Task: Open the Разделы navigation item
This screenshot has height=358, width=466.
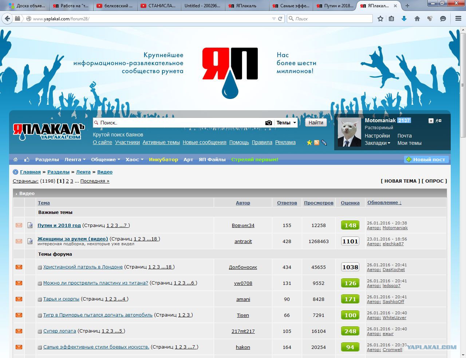Action: point(47,159)
